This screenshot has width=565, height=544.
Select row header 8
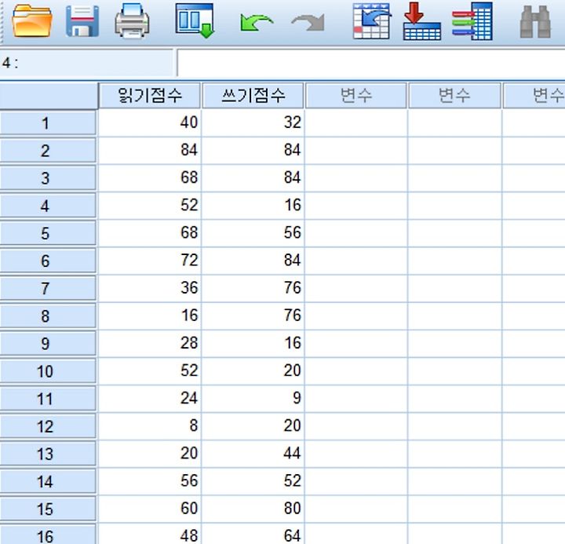(x=48, y=316)
